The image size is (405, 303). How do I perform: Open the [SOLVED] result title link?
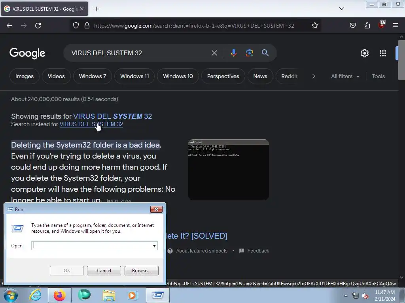pyautogui.click(x=196, y=236)
